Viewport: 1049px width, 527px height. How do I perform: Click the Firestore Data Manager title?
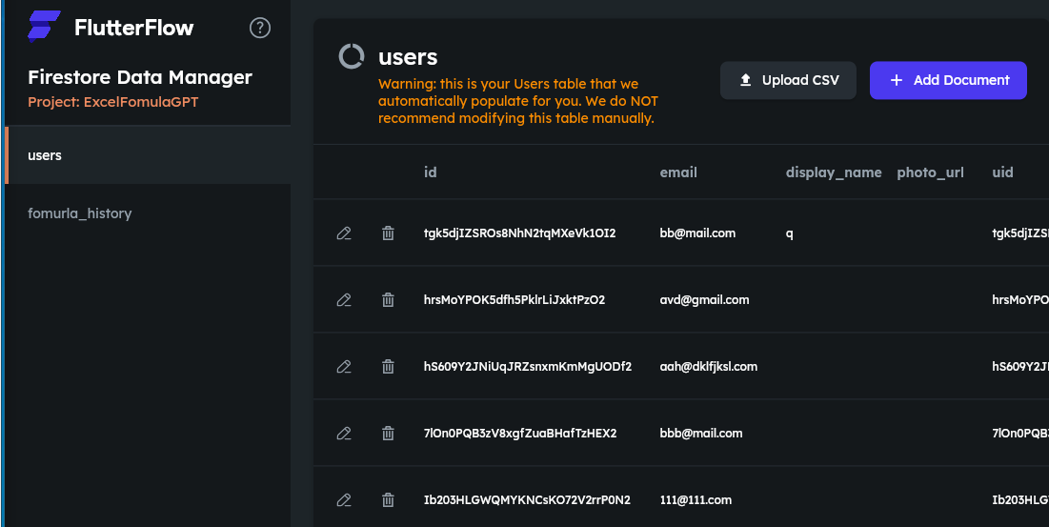[140, 77]
